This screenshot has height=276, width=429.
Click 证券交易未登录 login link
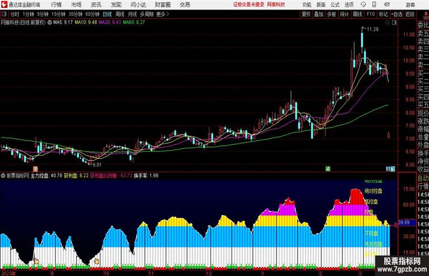[249, 5]
